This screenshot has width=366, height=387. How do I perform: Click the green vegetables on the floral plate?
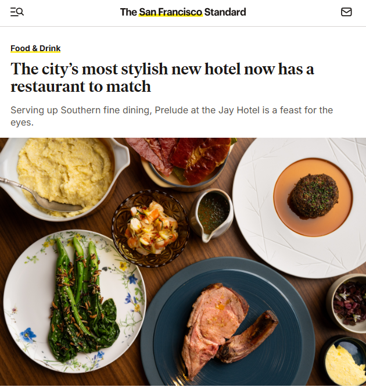tap(81, 300)
